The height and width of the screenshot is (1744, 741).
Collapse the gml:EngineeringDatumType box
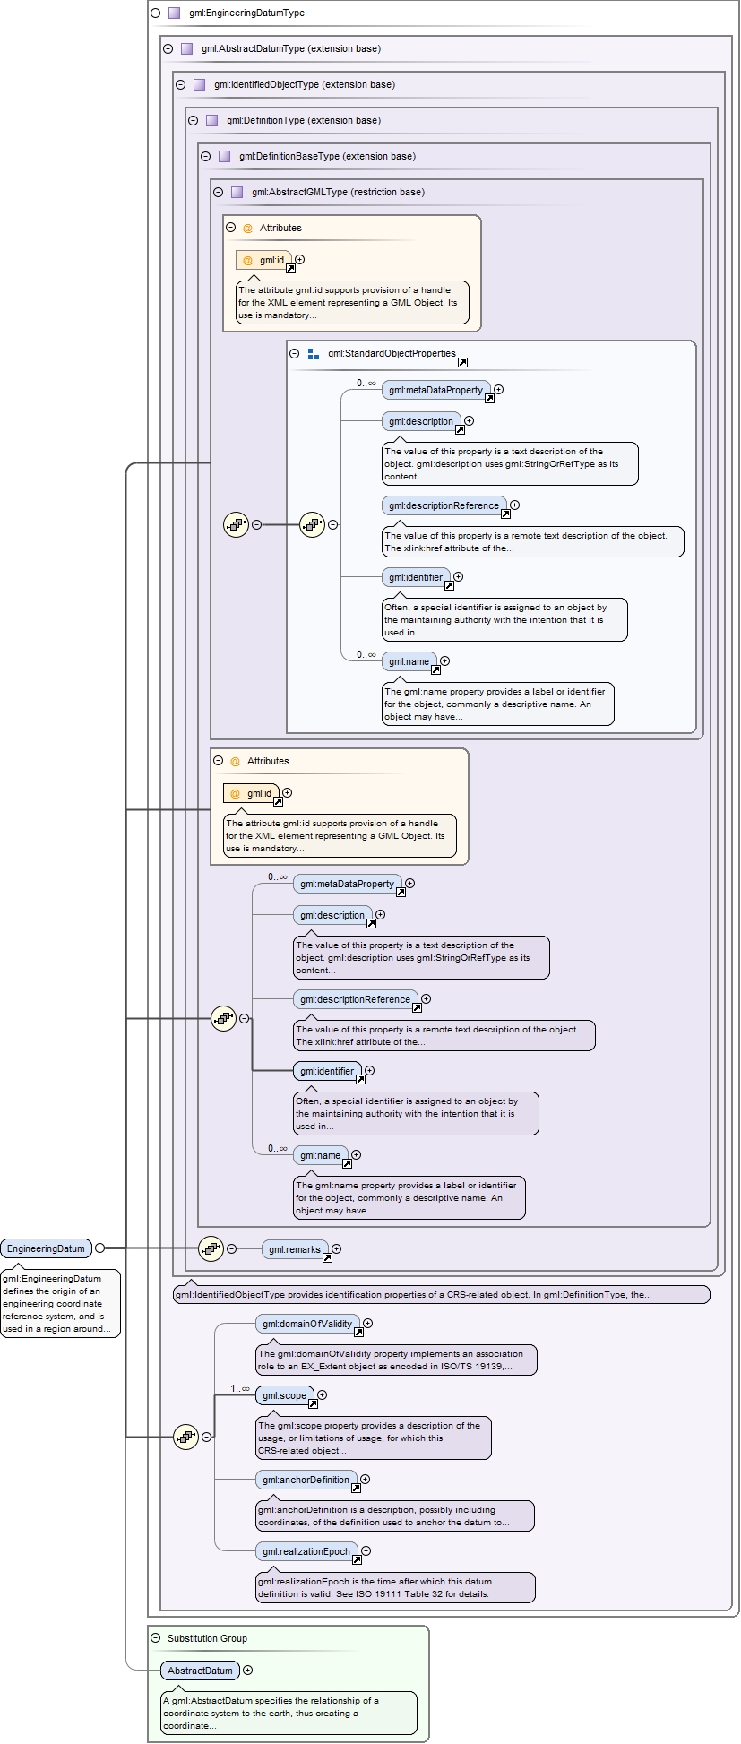coord(156,13)
